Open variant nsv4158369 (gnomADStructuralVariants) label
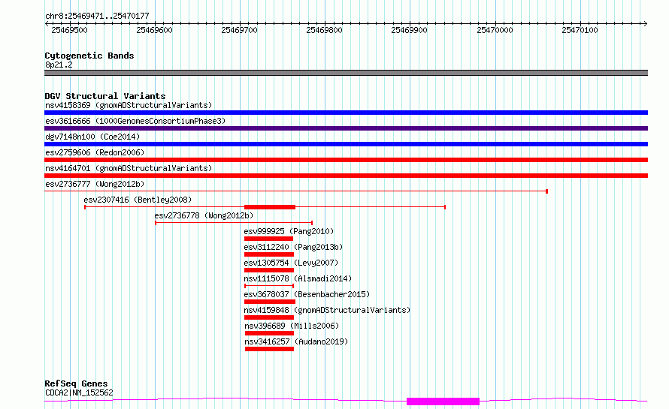669x409 pixels. tap(129, 105)
